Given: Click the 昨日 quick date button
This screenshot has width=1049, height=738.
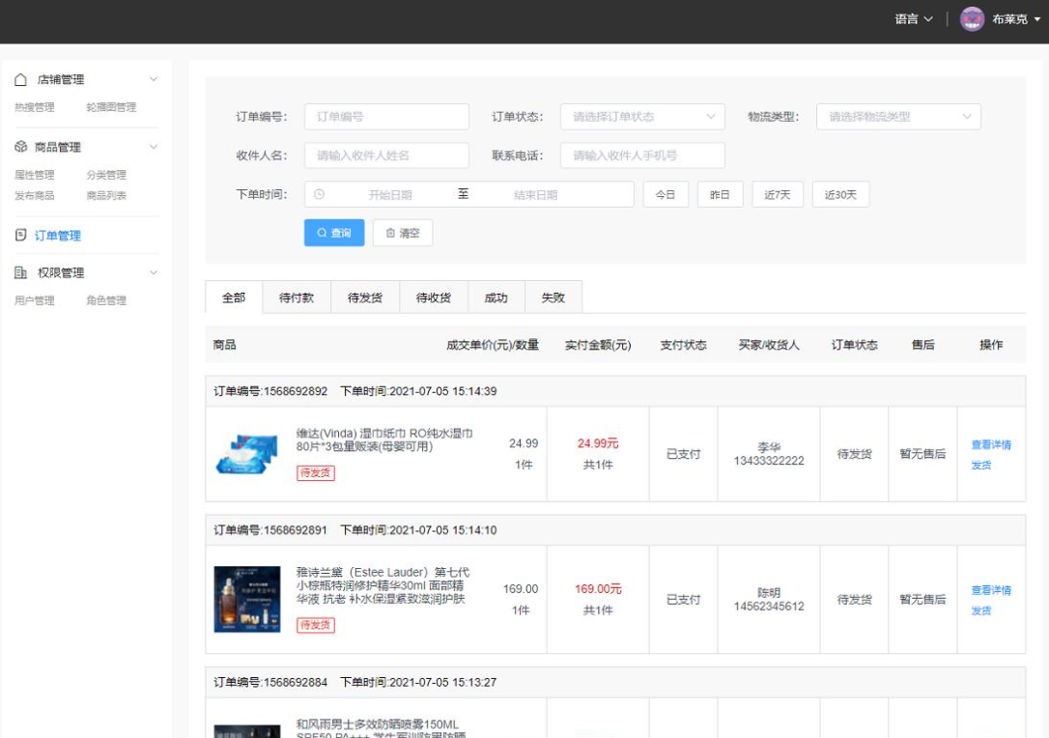Looking at the screenshot, I should [x=720, y=194].
